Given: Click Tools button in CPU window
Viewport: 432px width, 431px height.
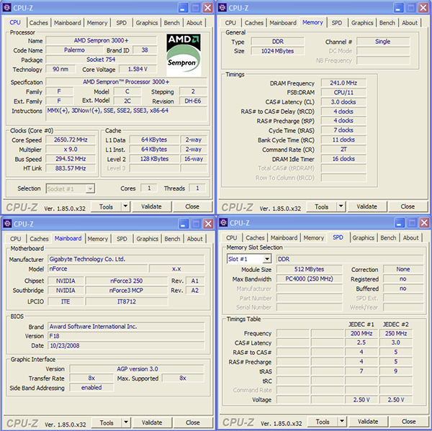Looking at the screenshot, I should pyautogui.click(x=106, y=207).
